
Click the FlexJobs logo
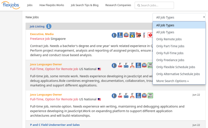[x=11, y=5]
